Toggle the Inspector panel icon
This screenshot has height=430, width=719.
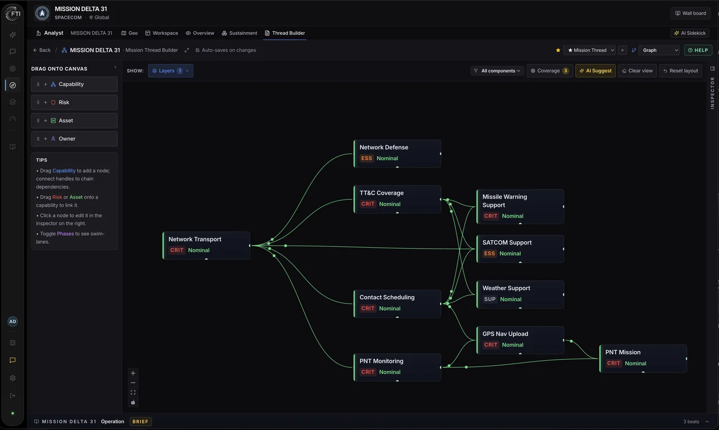tap(712, 68)
